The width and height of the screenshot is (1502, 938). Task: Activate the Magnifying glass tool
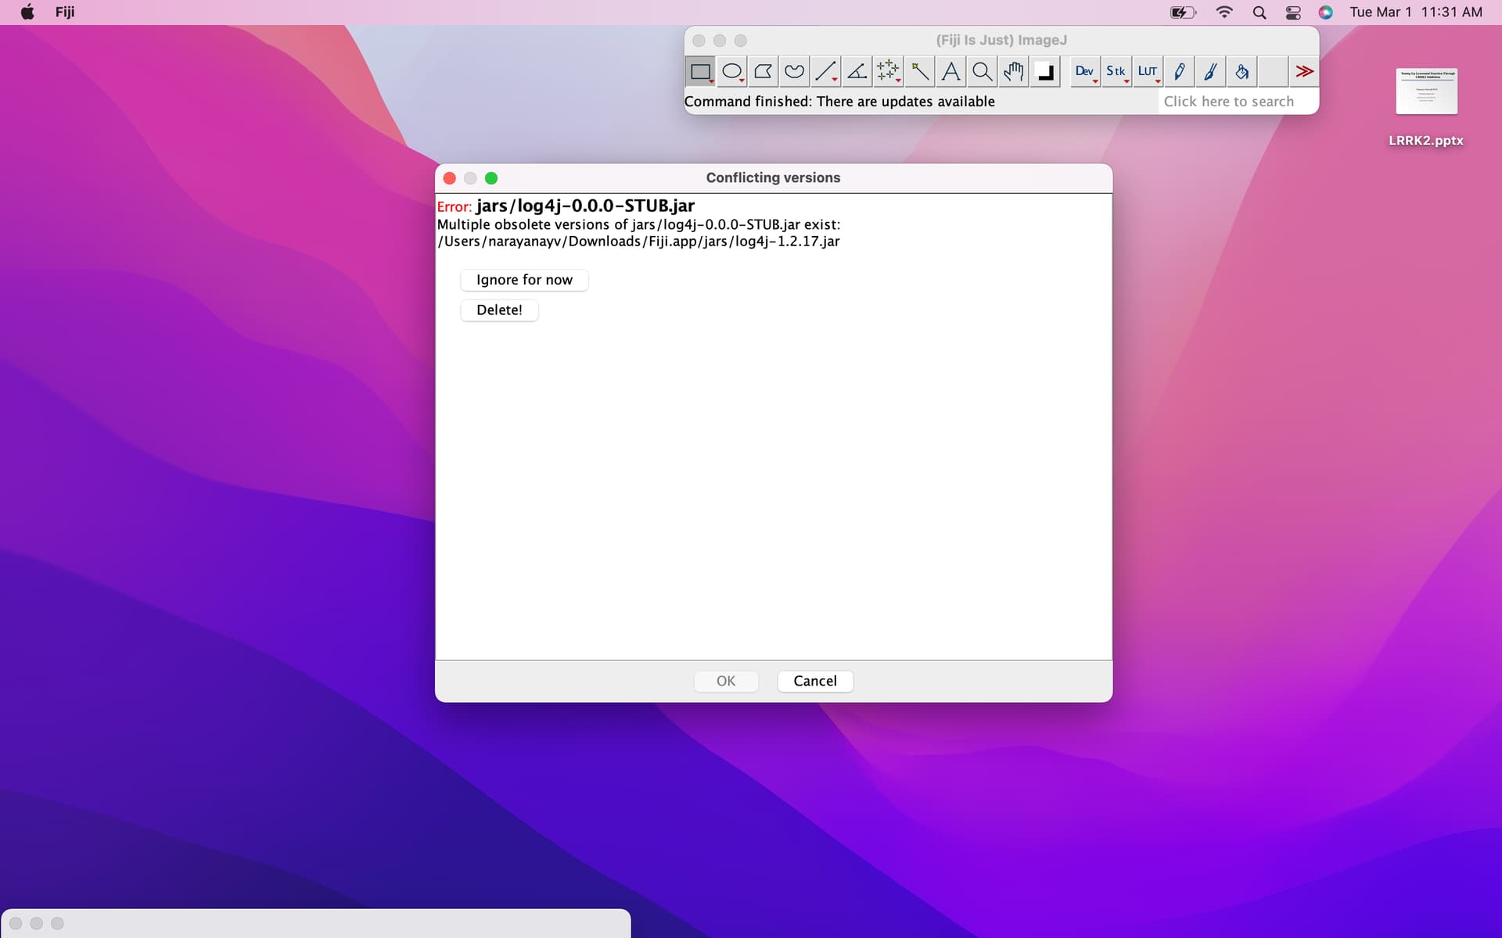(x=982, y=72)
